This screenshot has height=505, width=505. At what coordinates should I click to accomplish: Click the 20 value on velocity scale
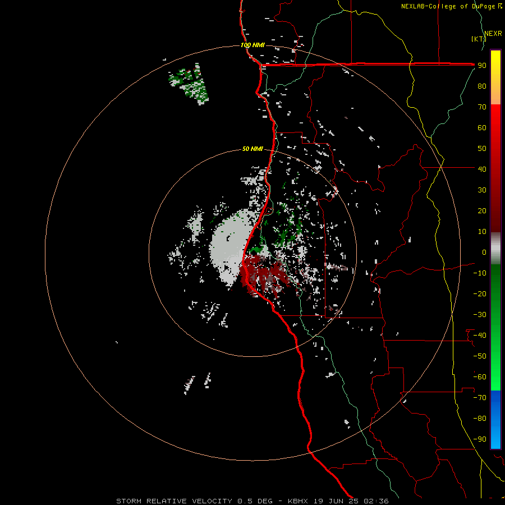(x=482, y=211)
